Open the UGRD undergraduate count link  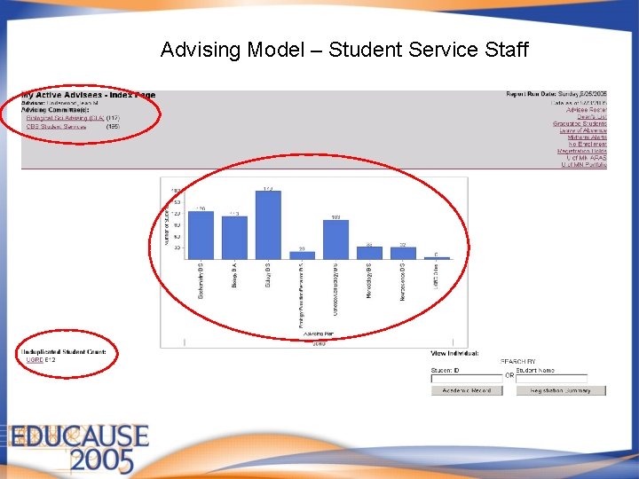point(35,360)
